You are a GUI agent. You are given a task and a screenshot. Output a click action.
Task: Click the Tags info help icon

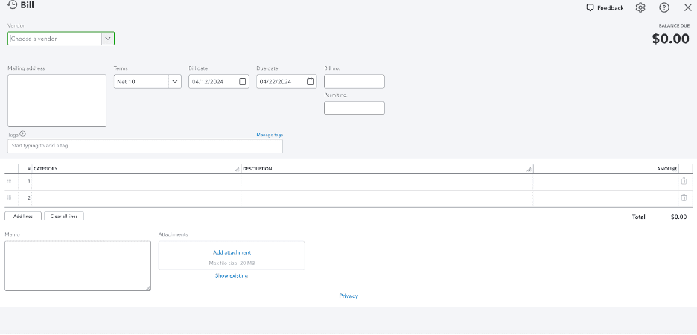(22, 134)
